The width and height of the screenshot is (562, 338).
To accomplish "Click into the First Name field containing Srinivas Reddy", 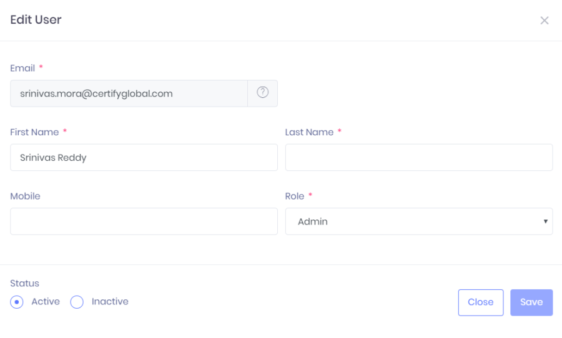I will (144, 158).
